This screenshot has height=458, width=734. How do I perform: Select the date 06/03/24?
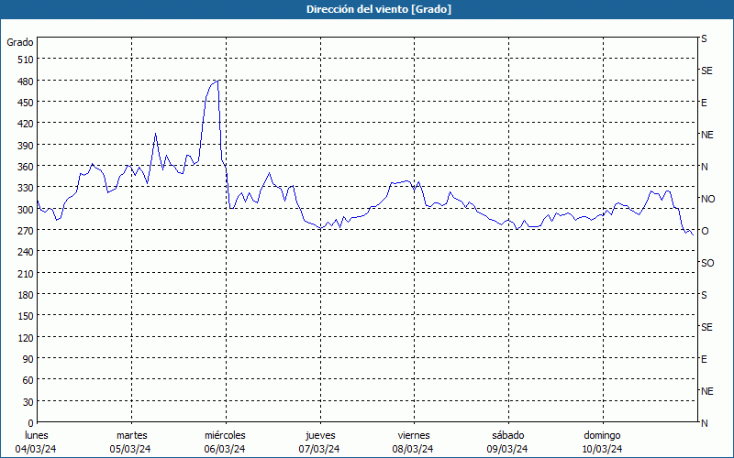(x=225, y=449)
